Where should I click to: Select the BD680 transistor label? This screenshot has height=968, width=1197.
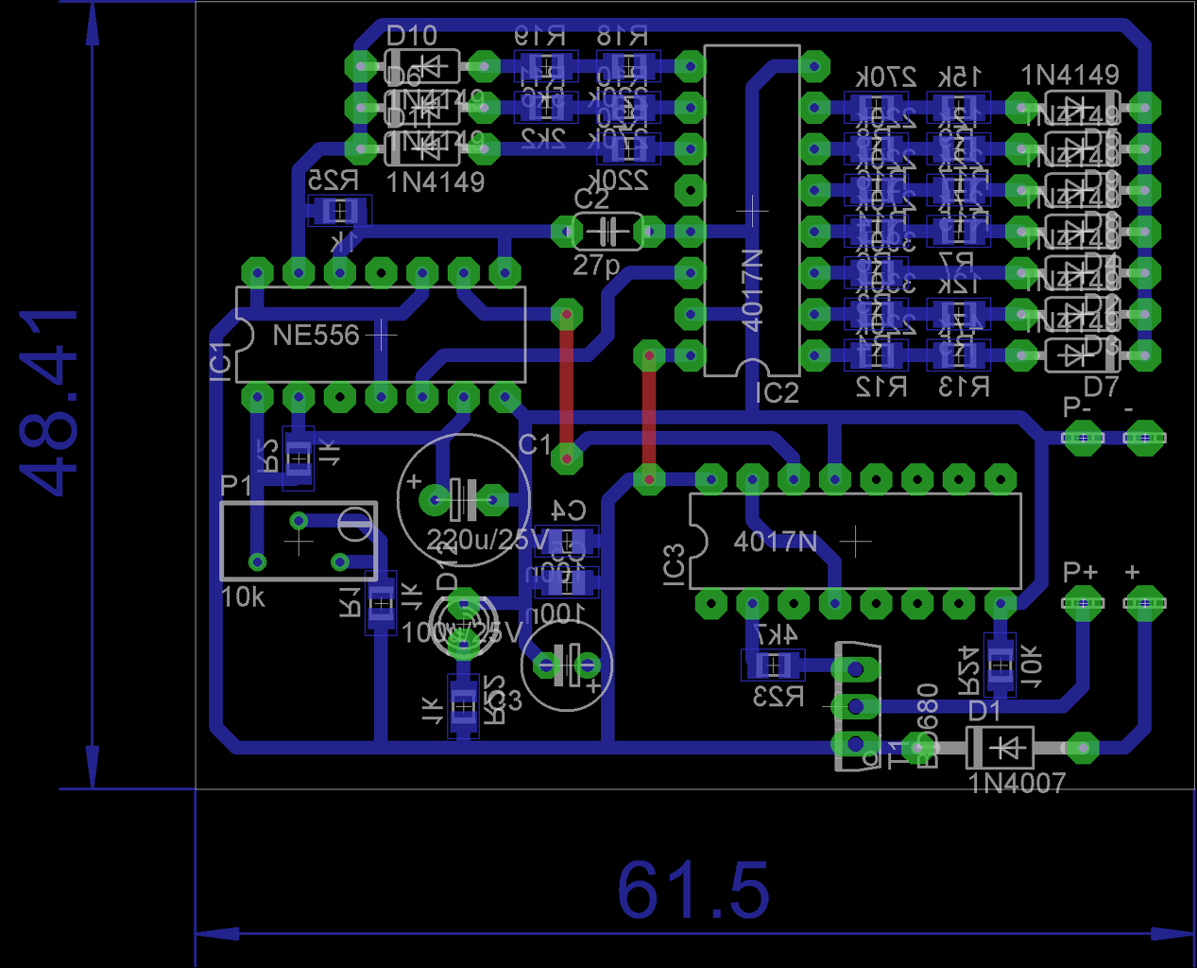tap(928, 726)
